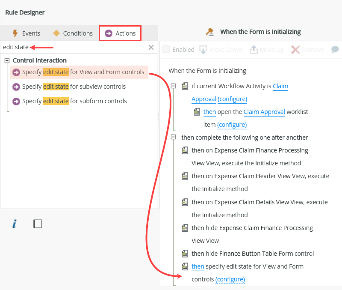Click the red Remove icon in the toolbar
The width and height of the screenshot is (342, 290).
[295, 50]
